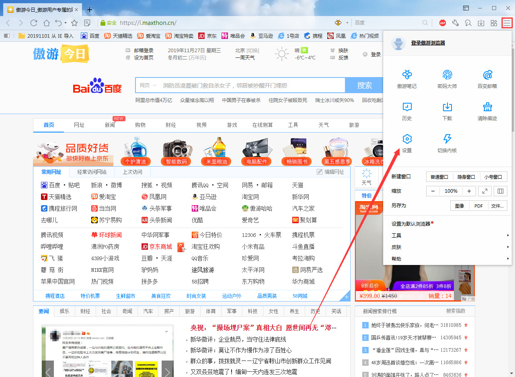The image size is (515, 377).
Task: Open the 网页 search type dropdown
Action: 148,85
